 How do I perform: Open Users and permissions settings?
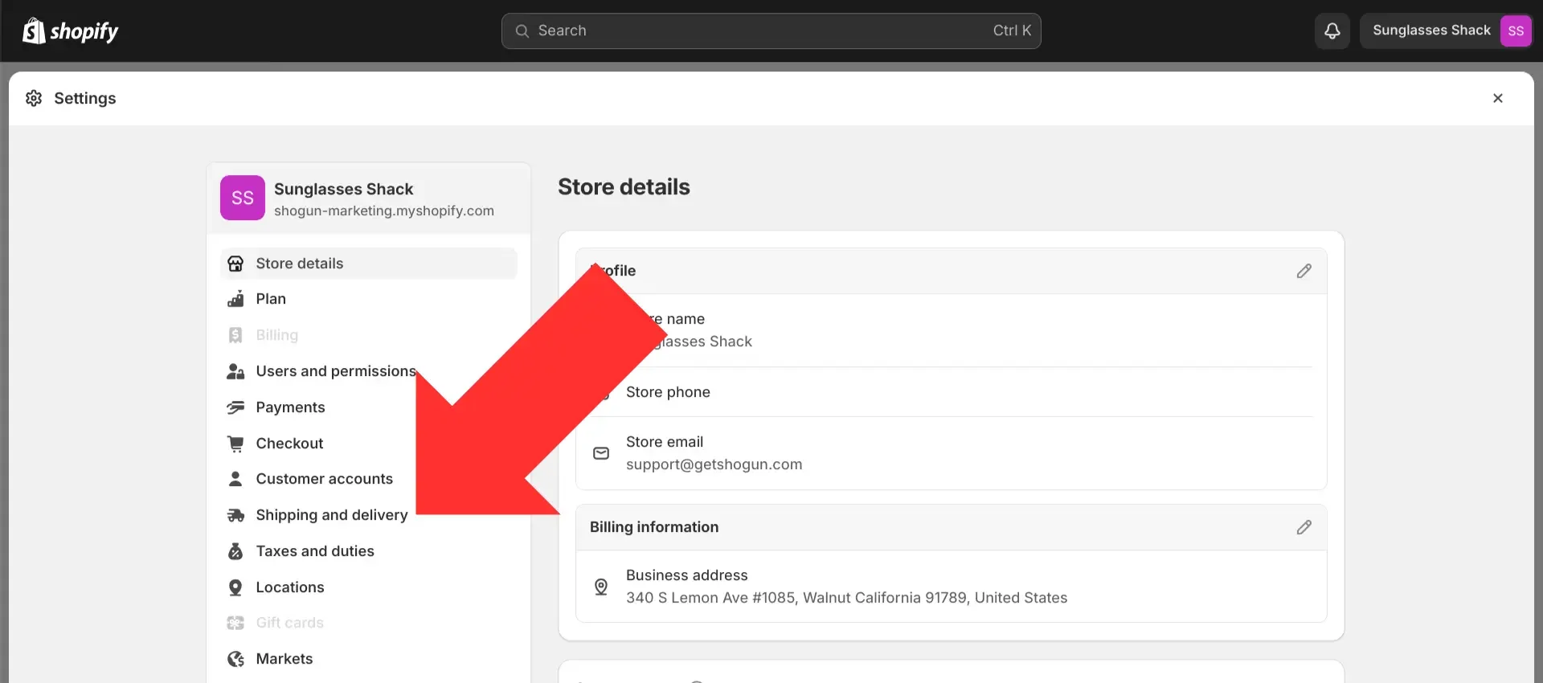pos(335,371)
